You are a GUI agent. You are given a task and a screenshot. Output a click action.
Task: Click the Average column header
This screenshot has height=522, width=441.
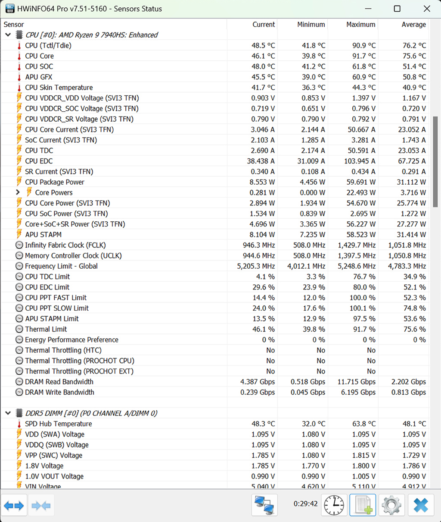click(x=403, y=25)
